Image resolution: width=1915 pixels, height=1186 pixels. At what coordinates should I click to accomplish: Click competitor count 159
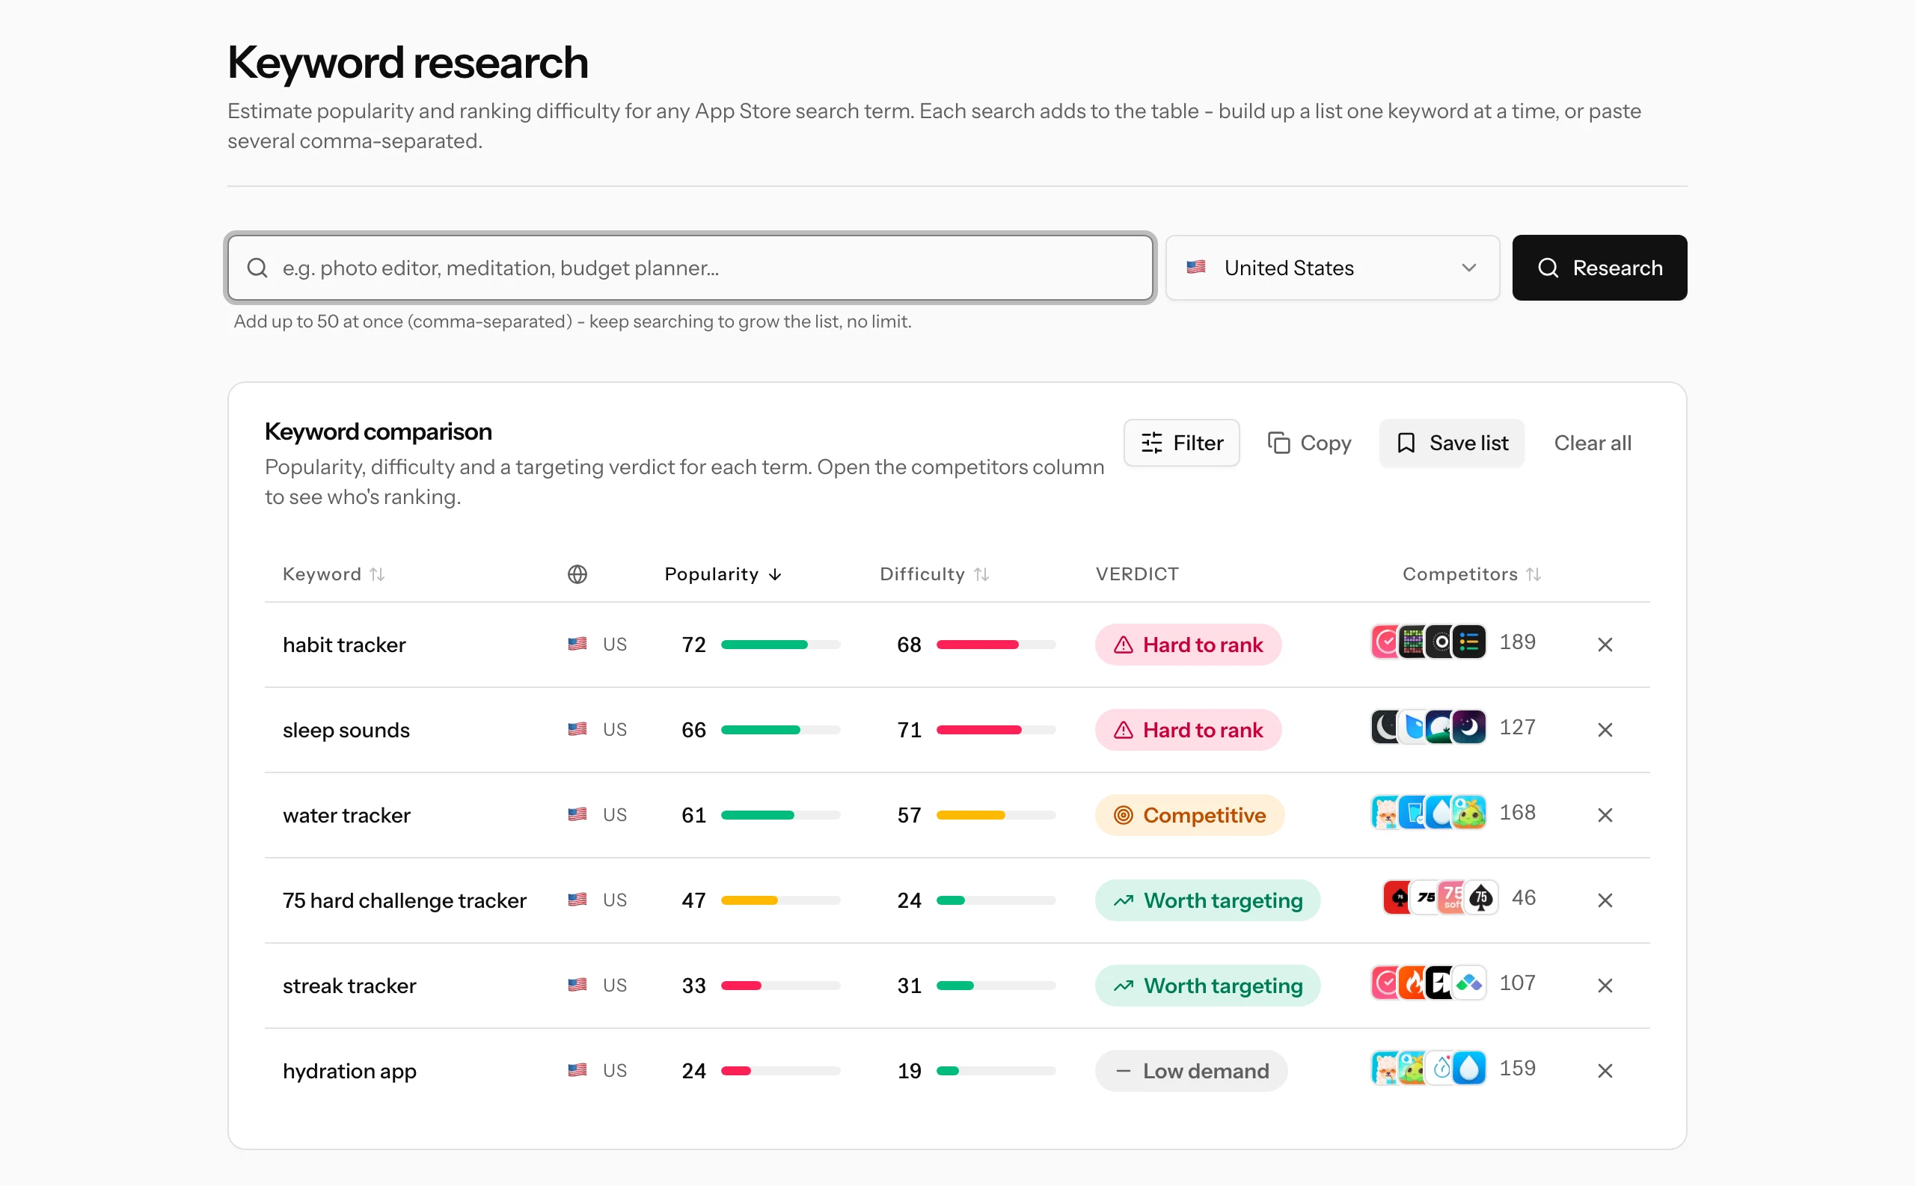coord(1517,1069)
